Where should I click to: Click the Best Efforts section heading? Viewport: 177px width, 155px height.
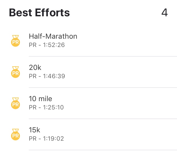tap(40, 13)
